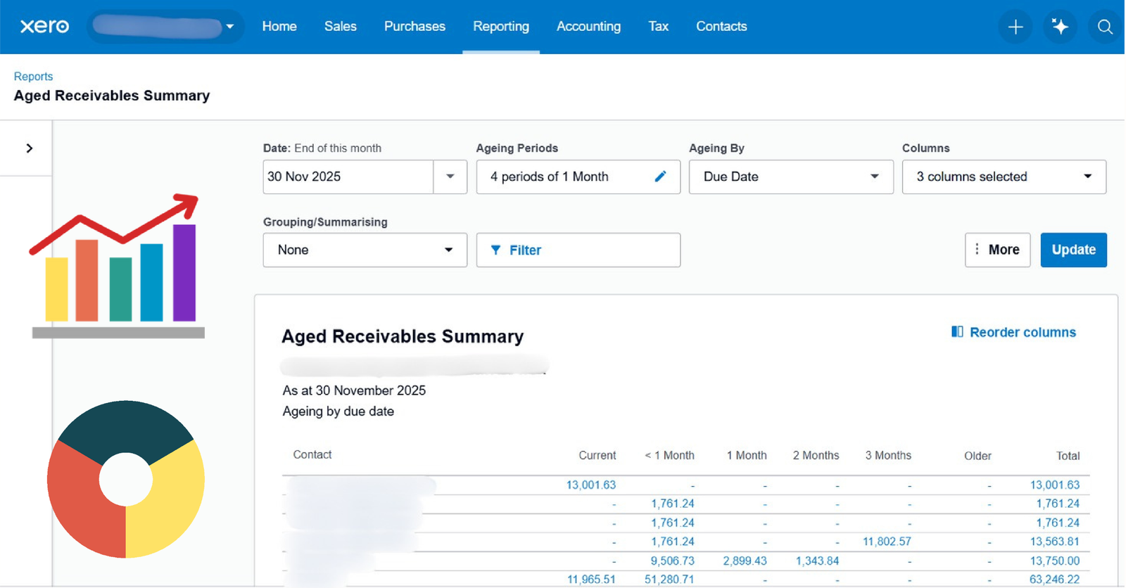This screenshot has width=1126, height=588.
Task: Open the sparkle AI assistant icon
Action: (x=1060, y=27)
